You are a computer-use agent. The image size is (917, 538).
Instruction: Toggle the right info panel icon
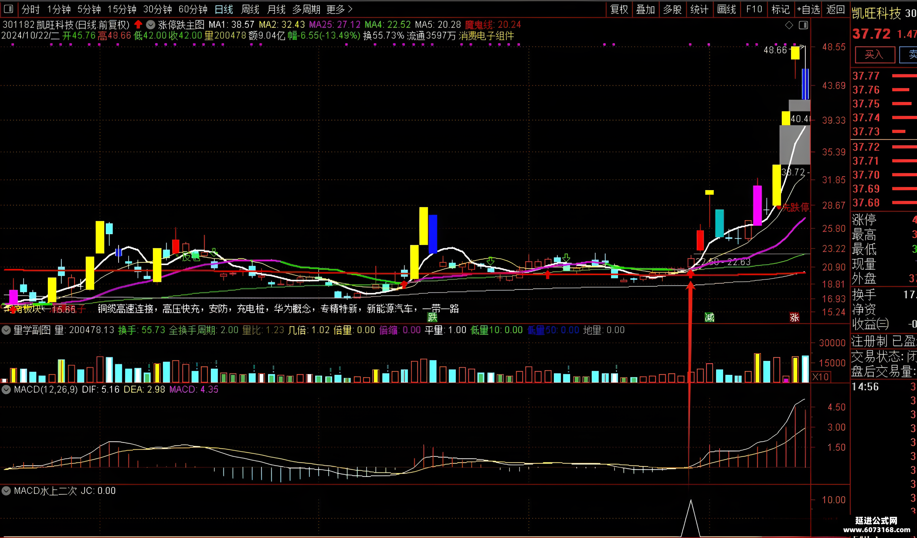(x=803, y=25)
